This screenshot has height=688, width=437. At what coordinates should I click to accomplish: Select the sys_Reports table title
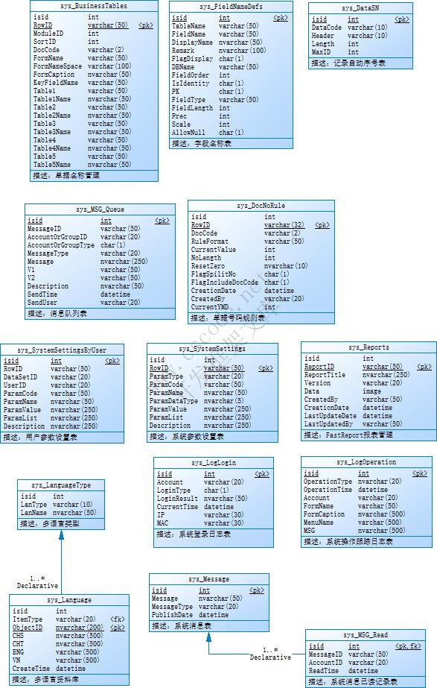[369, 347]
